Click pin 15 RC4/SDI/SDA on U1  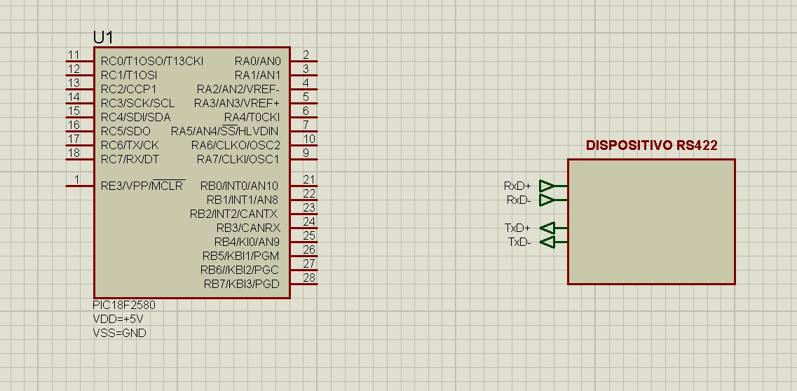tap(80, 117)
